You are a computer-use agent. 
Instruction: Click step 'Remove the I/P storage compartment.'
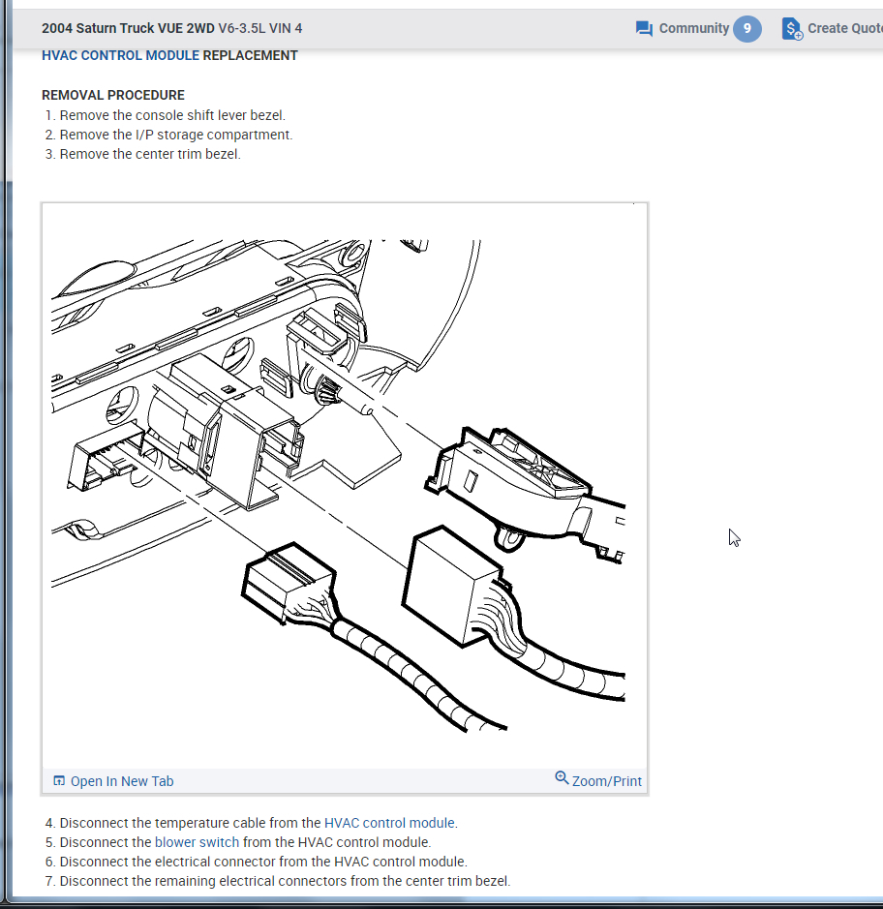(x=176, y=135)
